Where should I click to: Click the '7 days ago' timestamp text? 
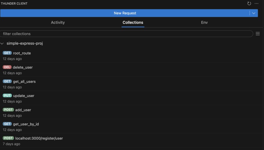11,144
